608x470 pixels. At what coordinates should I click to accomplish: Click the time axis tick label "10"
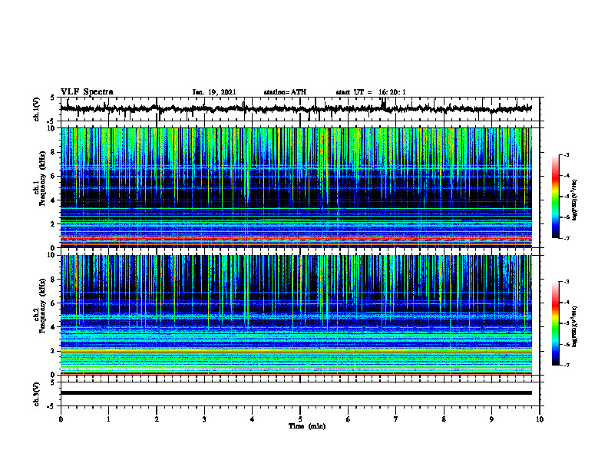[x=540, y=419]
